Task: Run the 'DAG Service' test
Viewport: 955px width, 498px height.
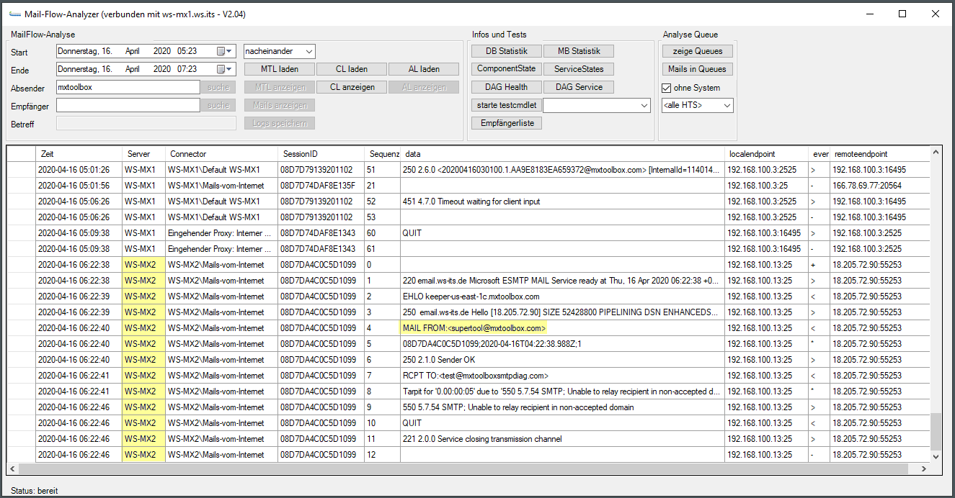Action: click(x=579, y=87)
